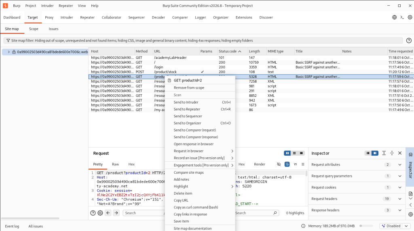
Task: Select side-by-side request/response layout
Action: coord(287,153)
